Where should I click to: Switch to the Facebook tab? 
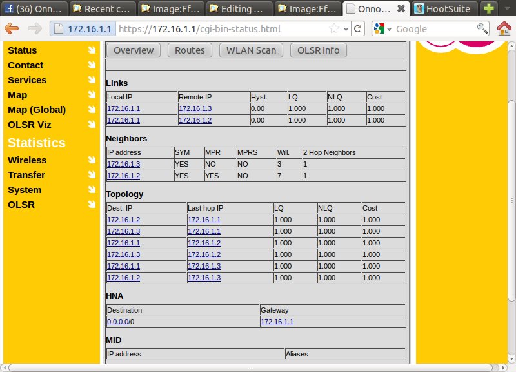coord(34,9)
